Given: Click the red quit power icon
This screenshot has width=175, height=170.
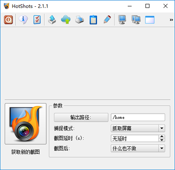Looking at the screenshot, I should tap(9, 20).
